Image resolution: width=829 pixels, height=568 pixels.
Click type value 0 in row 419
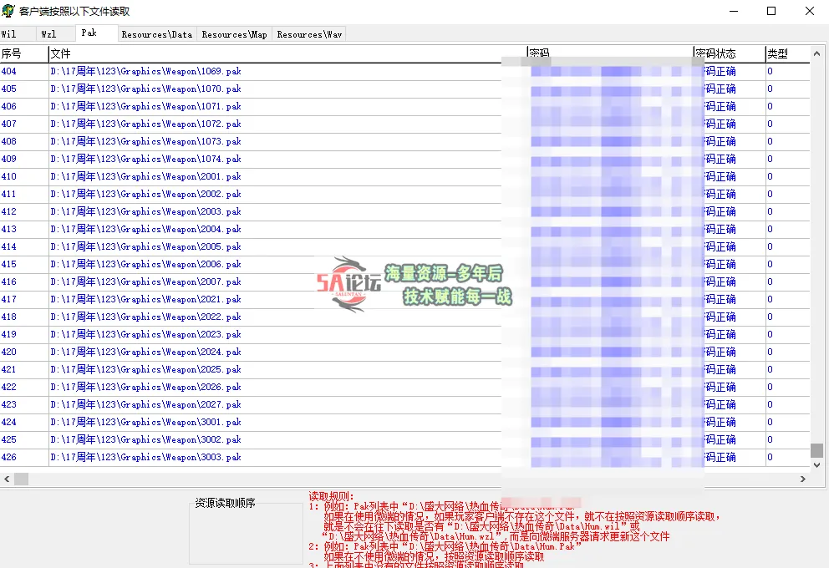coord(770,334)
